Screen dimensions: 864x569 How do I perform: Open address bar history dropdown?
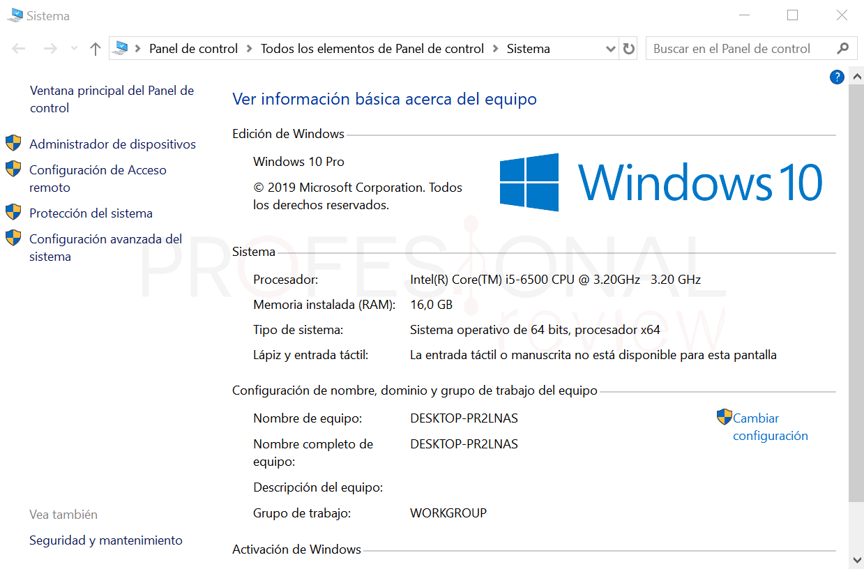coord(611,49)
